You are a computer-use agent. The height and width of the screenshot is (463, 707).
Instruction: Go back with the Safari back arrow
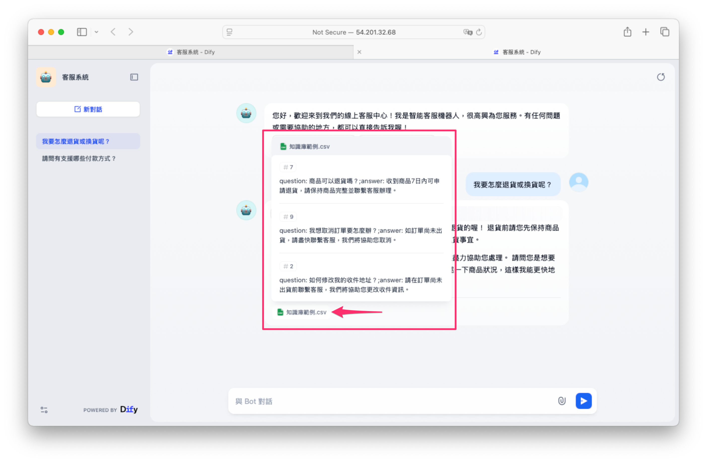point(113,32)
